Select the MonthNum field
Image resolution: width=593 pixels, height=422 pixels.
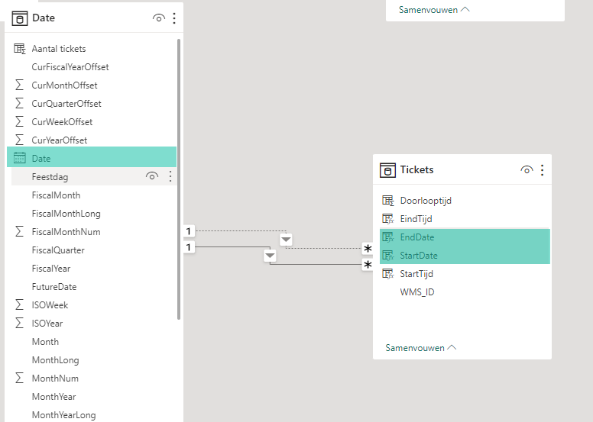(x=55, y=379)
